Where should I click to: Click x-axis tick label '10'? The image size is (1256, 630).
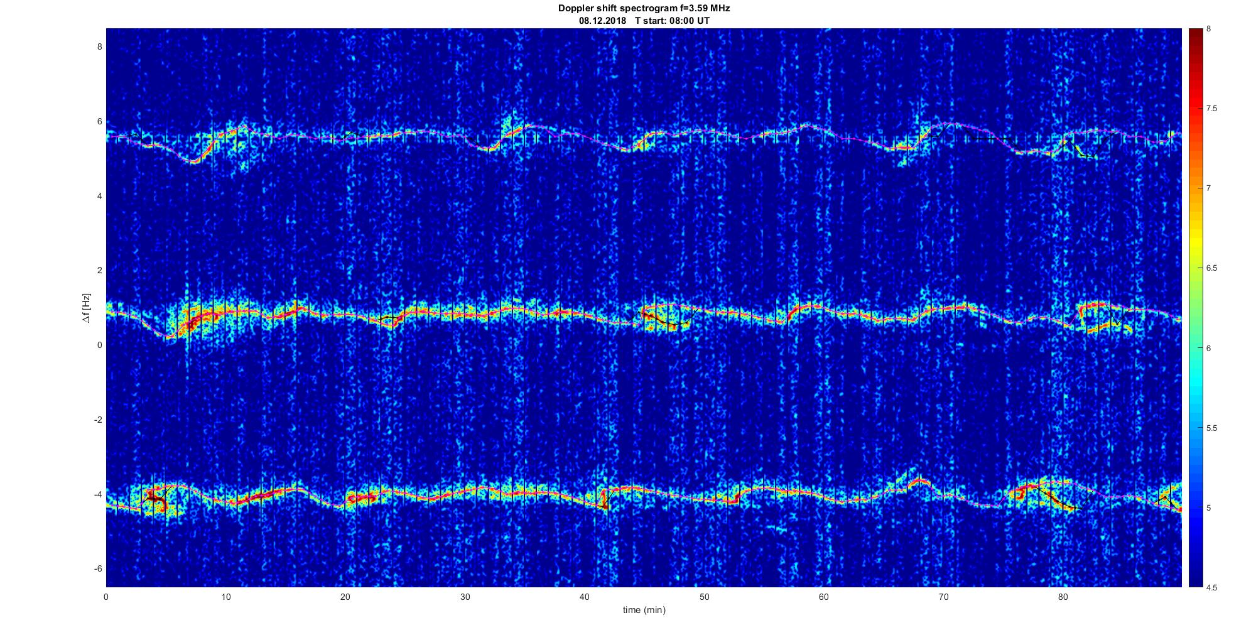coord(225,597)
